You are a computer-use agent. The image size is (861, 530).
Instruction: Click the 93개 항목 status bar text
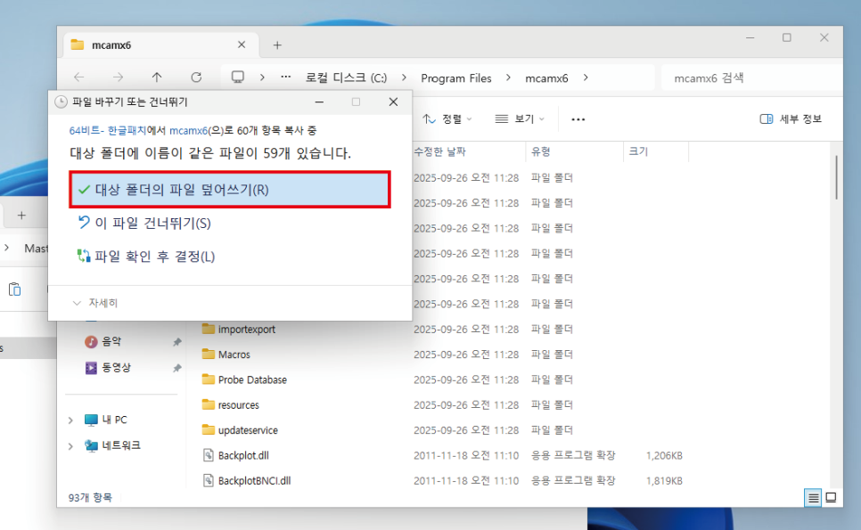point(90,498)
